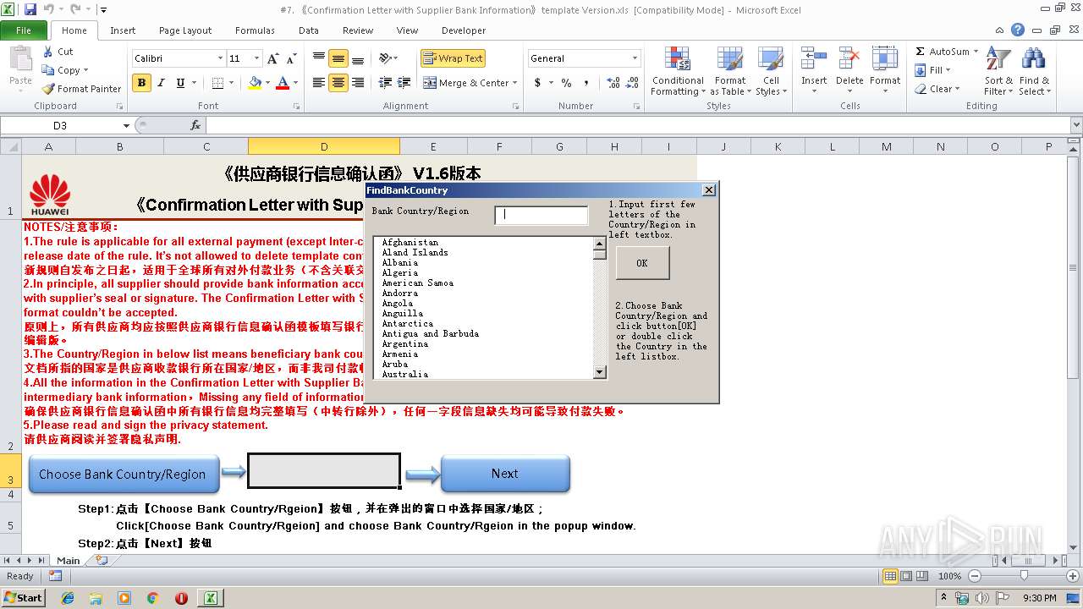The image size is (1083, 609).
Task: Toggle Bottom Align
Action: pyautogui.click(x=358, y=58)
